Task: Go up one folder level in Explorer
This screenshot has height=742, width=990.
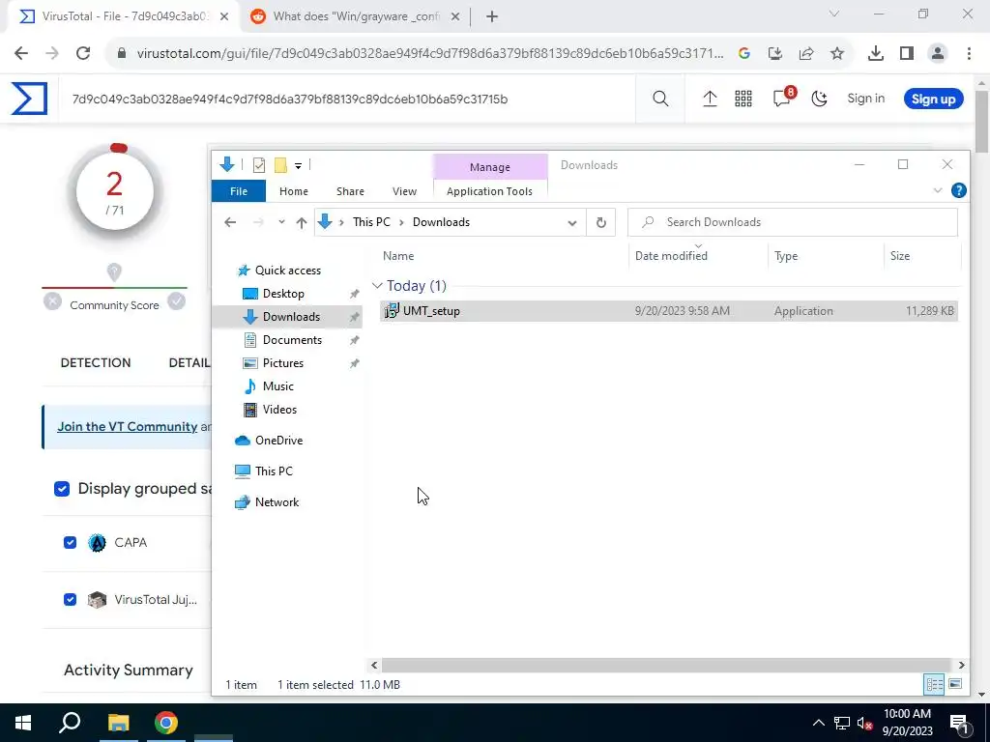Action: [302, 222]
